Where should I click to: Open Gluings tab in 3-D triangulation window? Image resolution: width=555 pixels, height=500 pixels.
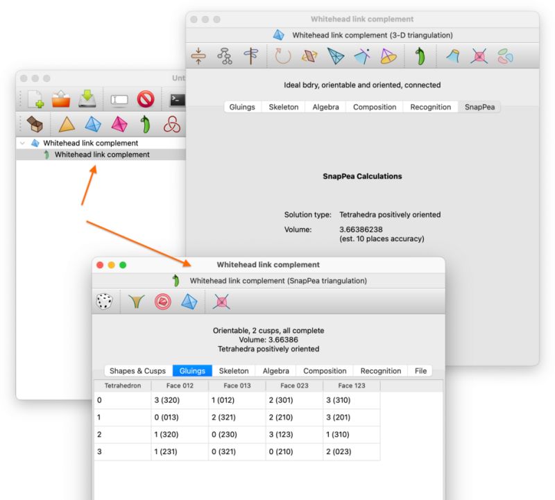242,107
